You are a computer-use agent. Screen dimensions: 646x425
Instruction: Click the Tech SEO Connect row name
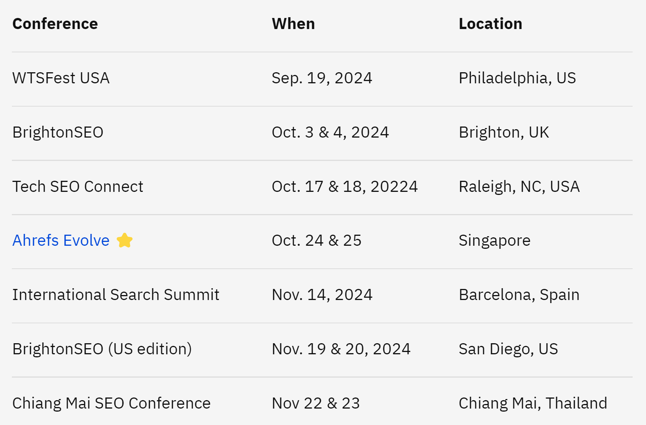click(x=78, y=187)
